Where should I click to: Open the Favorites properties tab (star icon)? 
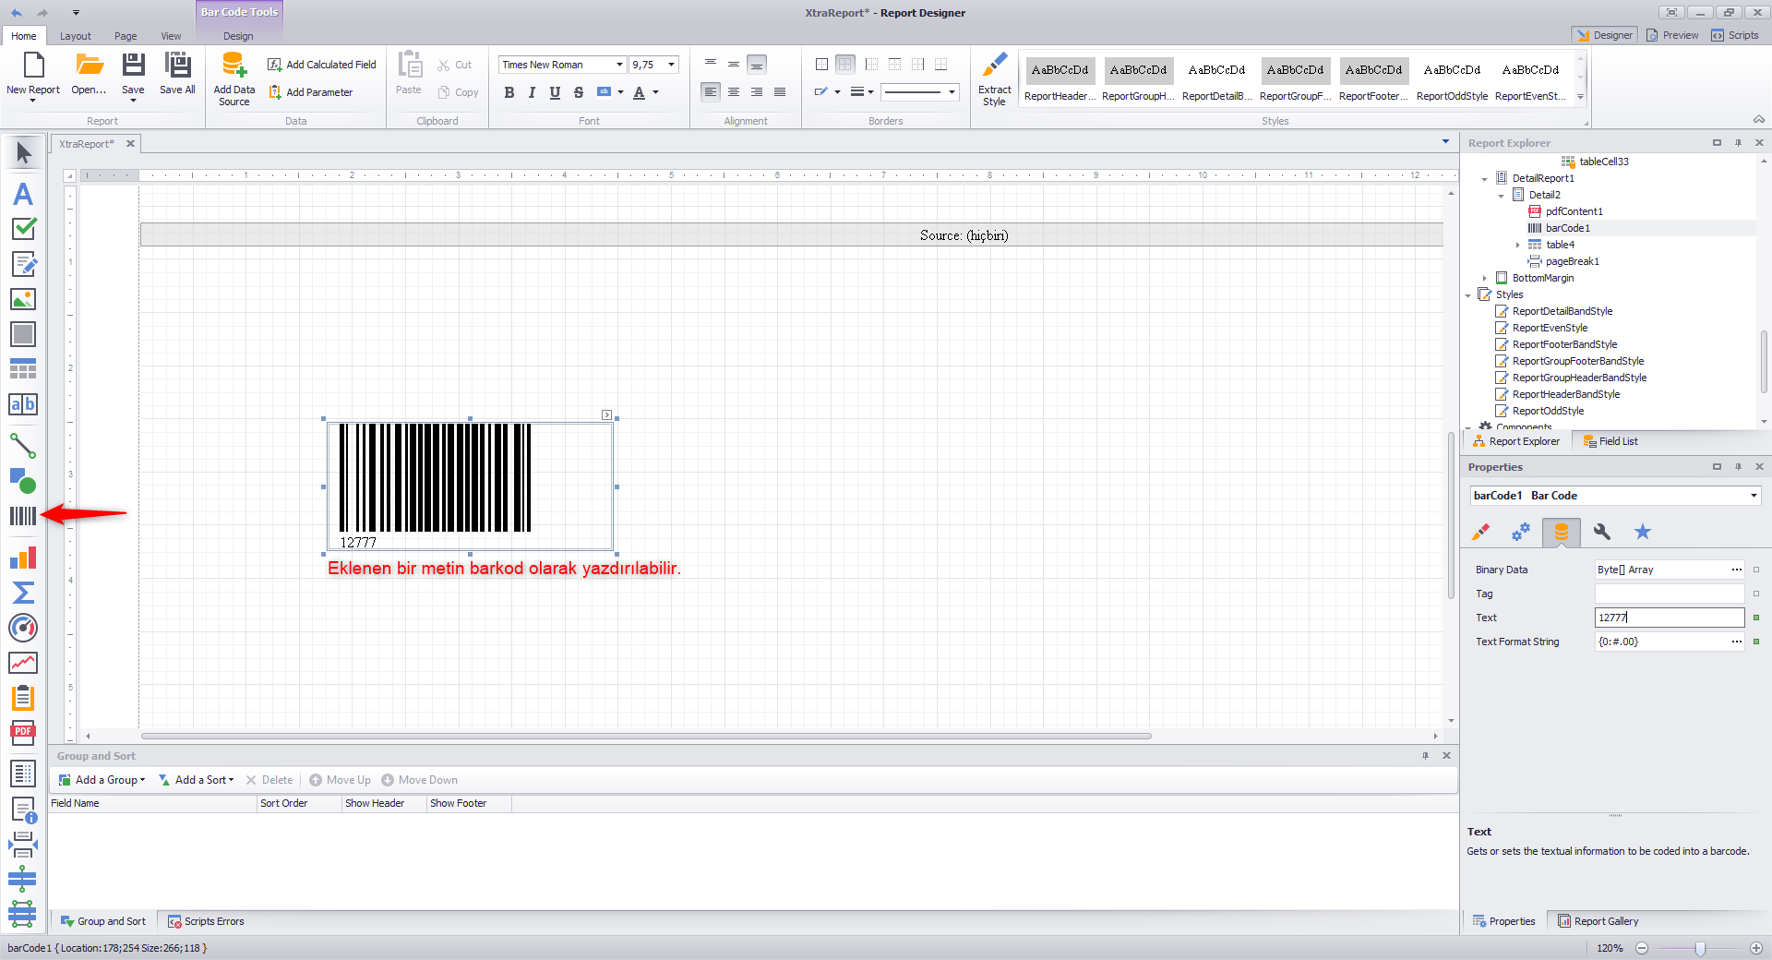coord(1643,532)
